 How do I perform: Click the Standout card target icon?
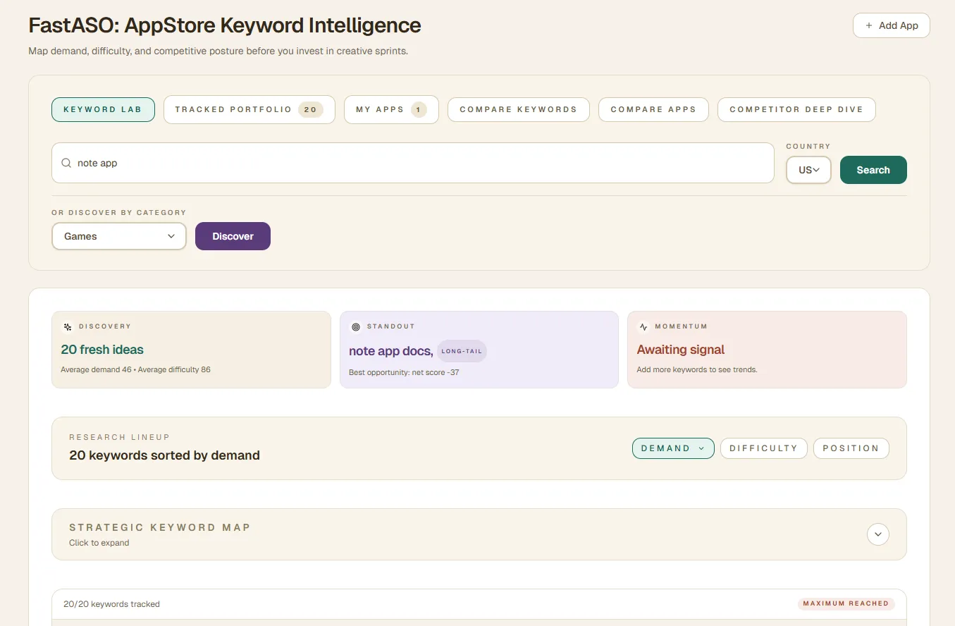point(355,326)
